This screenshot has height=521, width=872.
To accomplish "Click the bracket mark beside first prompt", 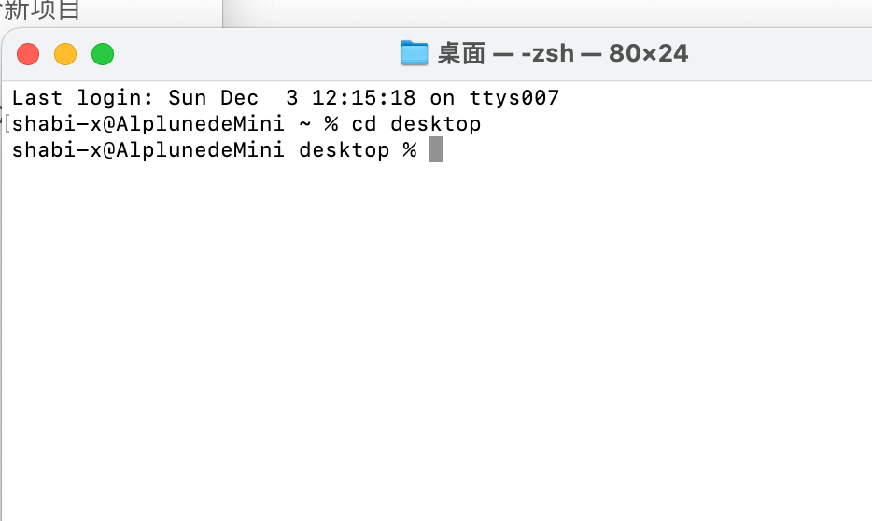I will [7, 123].
